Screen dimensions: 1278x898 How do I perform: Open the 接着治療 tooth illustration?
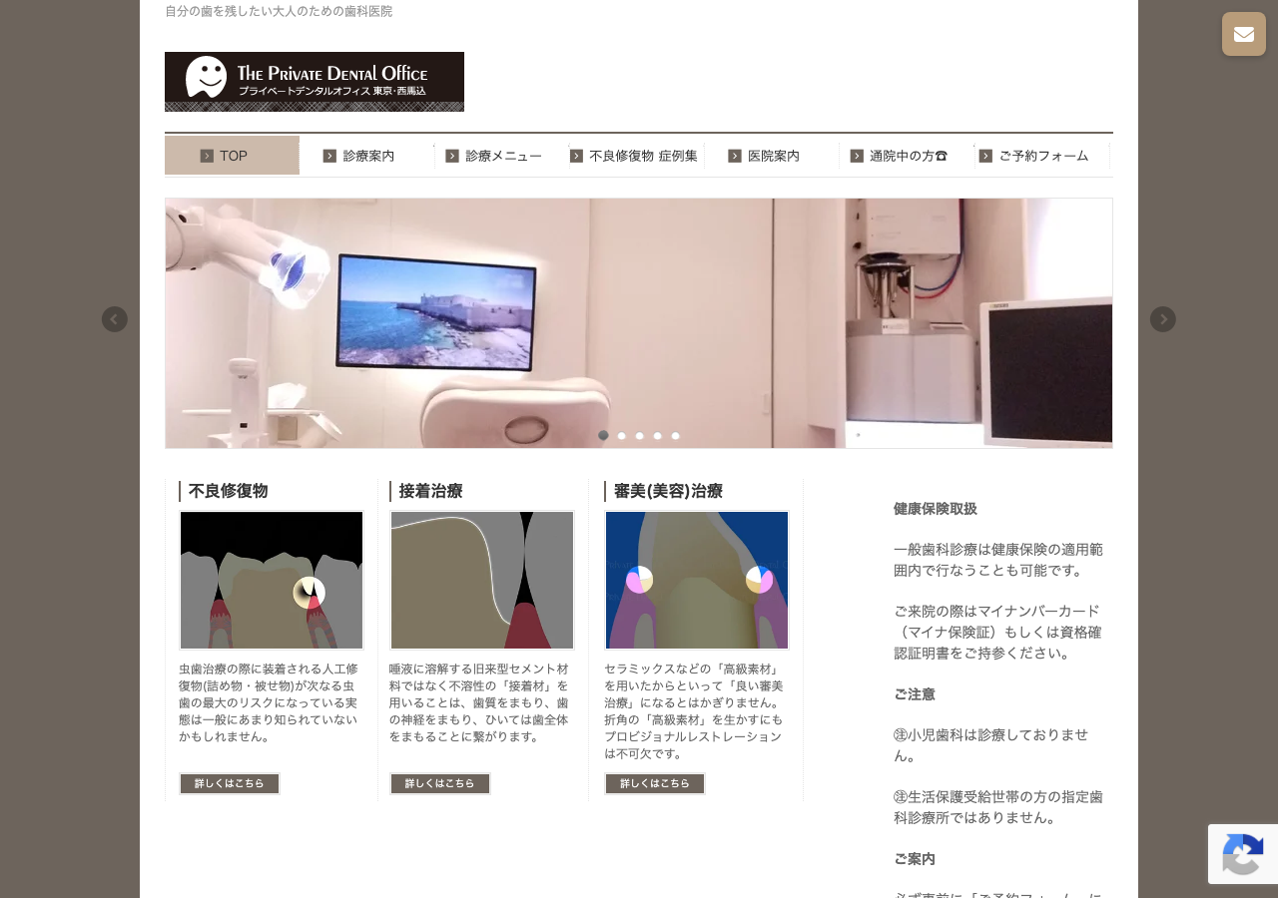point(482,581)
